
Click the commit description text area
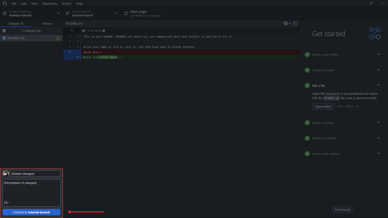coord(32,193)
